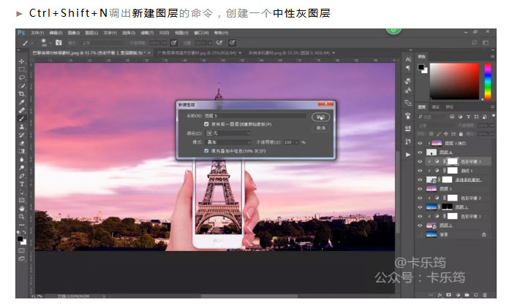This screenshot has height=305, width=512.
Task: Select the Gradient tool
Action: [x=22, y=151]
